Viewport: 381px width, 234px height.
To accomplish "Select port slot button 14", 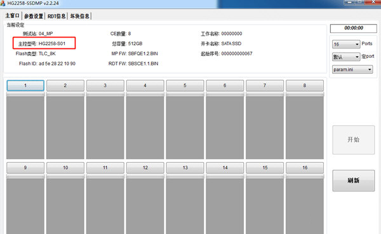I will click(225, 168).
